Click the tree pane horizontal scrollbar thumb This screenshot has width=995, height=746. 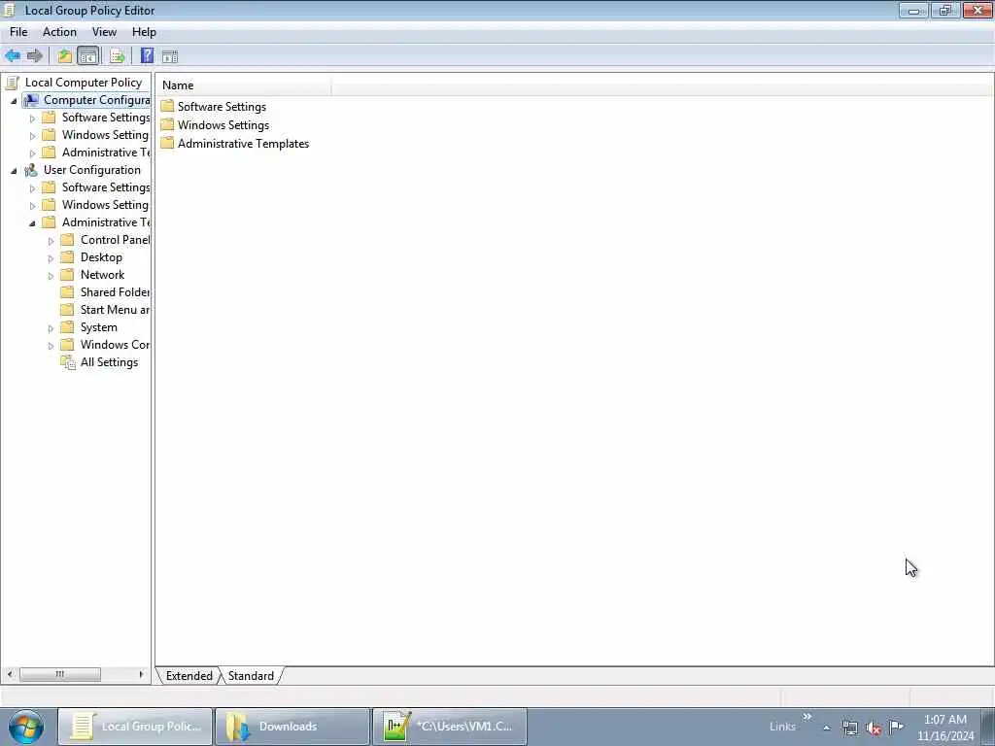(59, 674)
